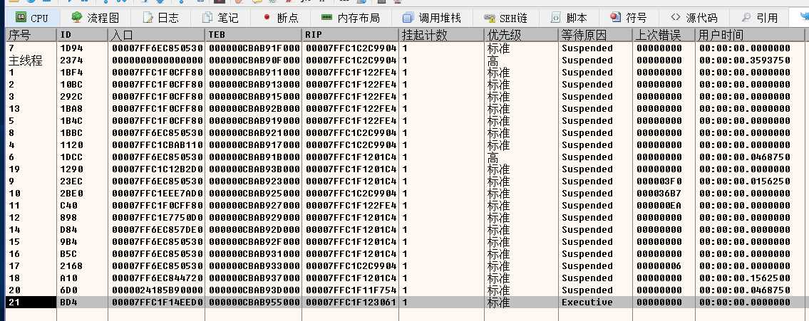
Task: Show the 内存布局 tab
Action: pos(350,18)
